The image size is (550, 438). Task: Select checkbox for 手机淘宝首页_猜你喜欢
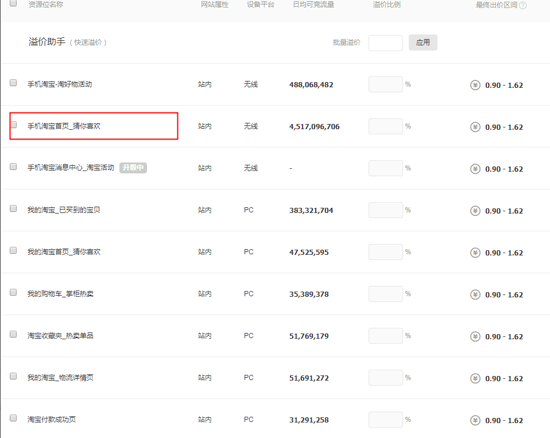tap(13, 125)
